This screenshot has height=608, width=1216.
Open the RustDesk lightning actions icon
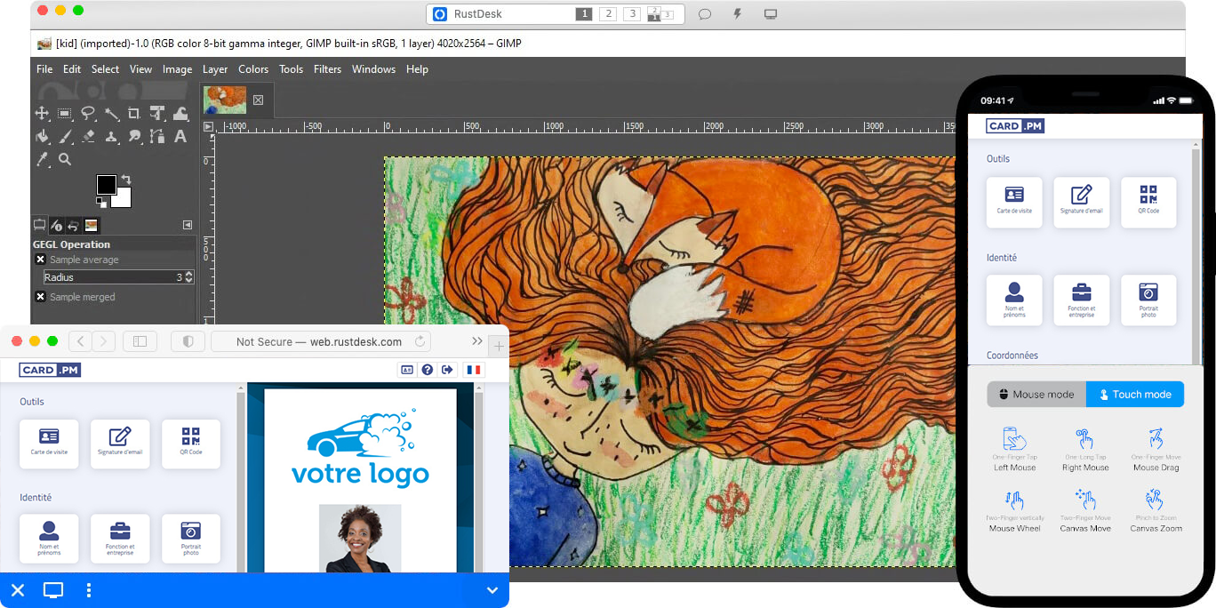pos(737,14)
